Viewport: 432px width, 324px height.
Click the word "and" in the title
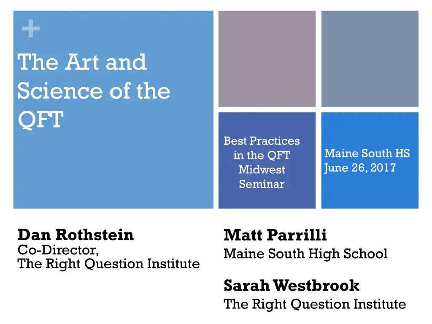(126, 62)
